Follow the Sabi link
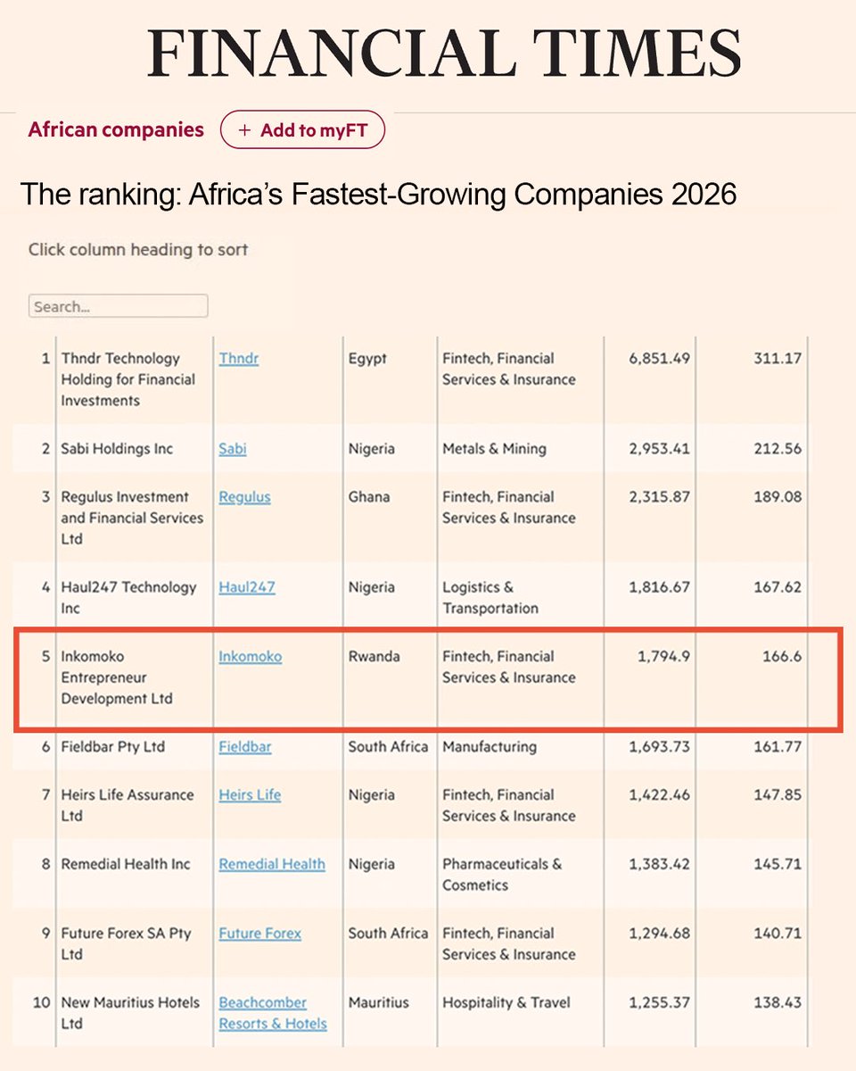The width and height of the screenshot is (856, 1071). tap(233, 448)
